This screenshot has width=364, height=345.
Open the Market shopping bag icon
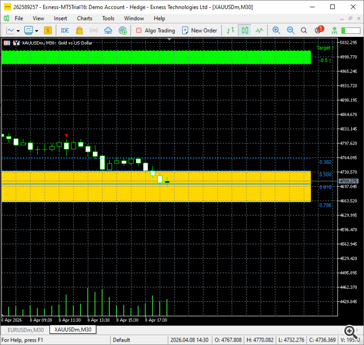[x=80, y=31]
